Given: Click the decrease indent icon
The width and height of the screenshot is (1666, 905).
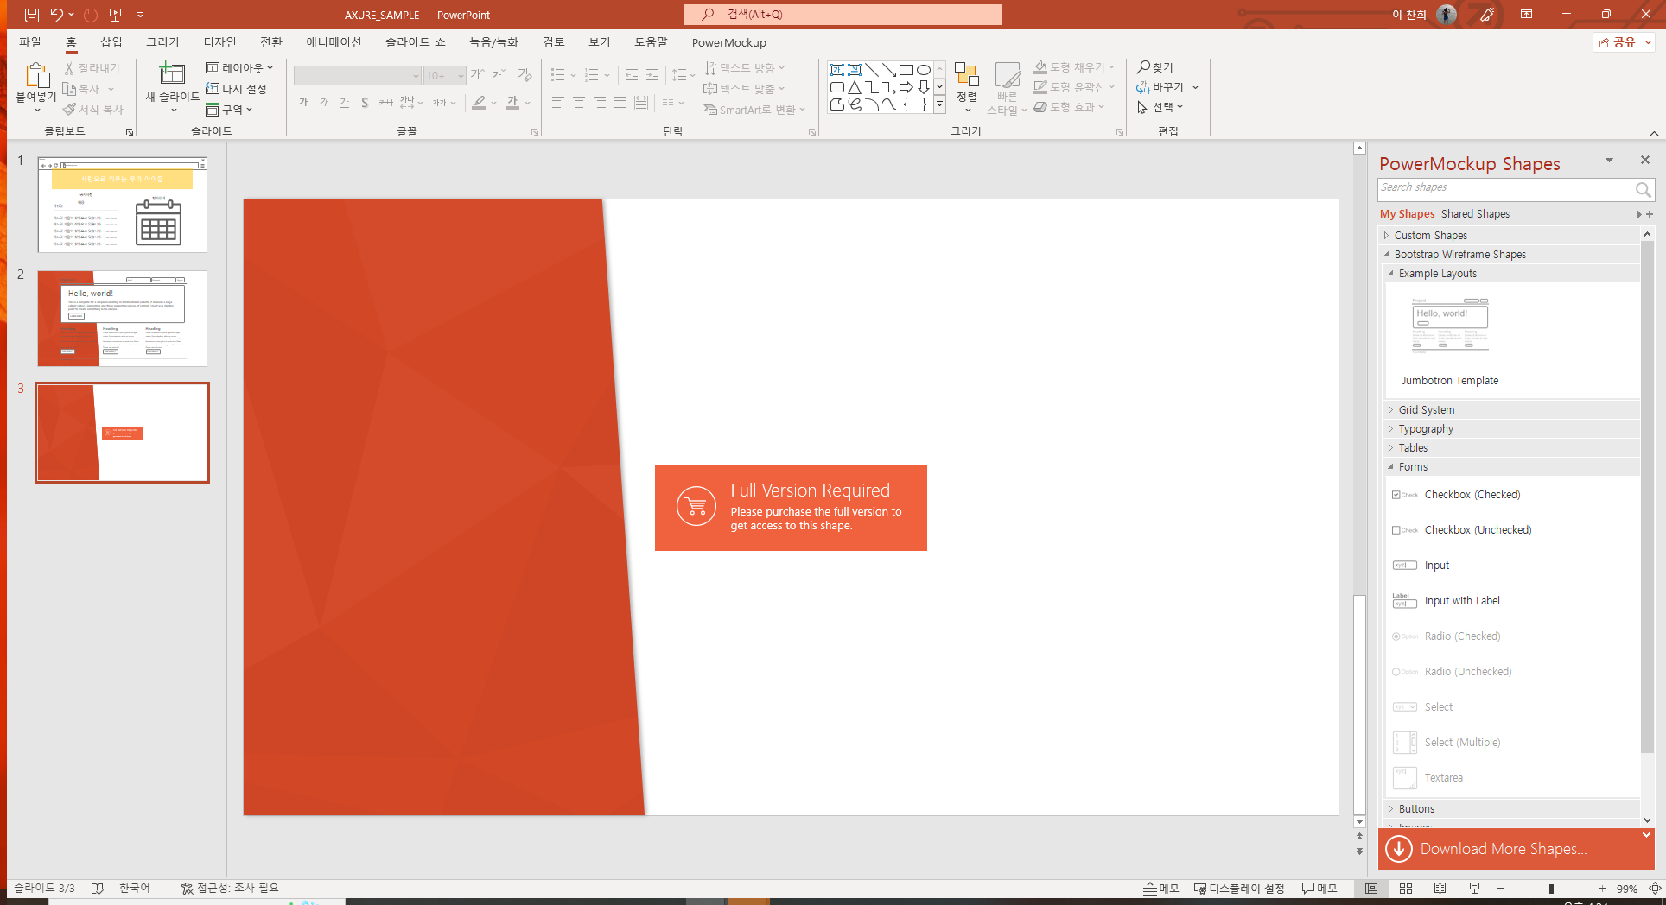Looking at the screenshot, I should pyautogui.click(x=632, y=75).
